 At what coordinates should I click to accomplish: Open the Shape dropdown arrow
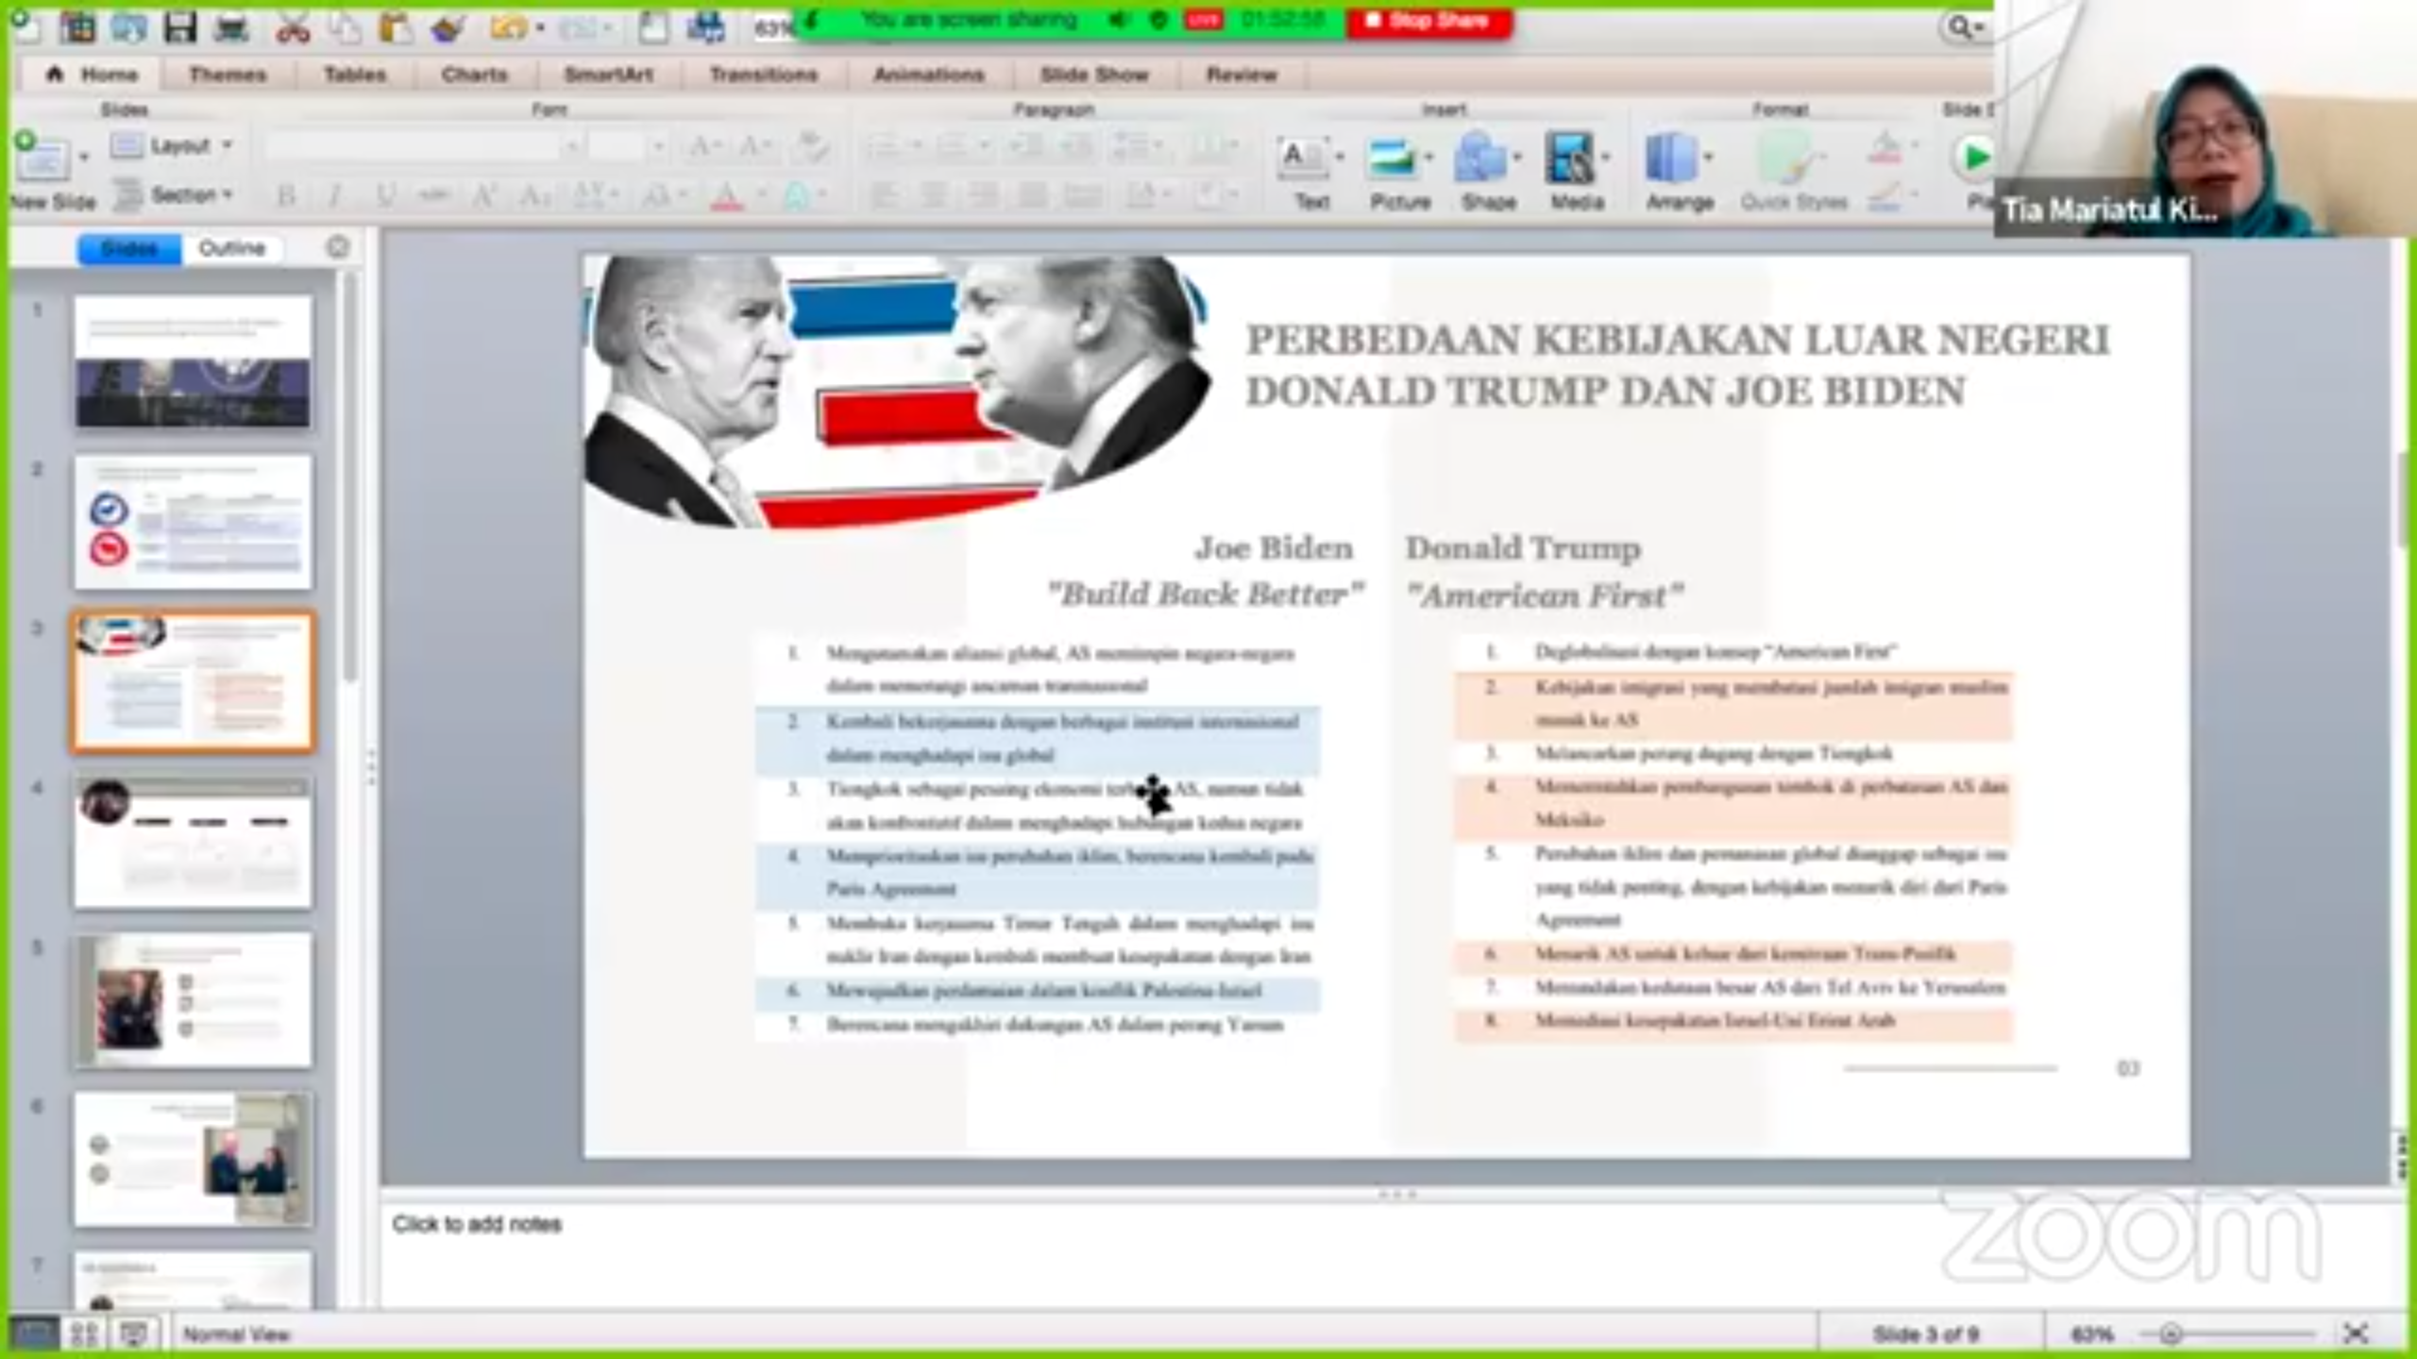tap(1517, 157)
